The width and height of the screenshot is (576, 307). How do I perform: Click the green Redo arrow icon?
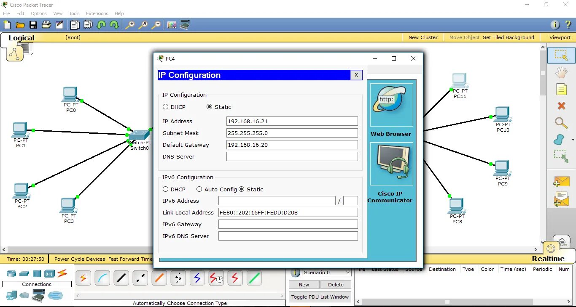(114, 25)
